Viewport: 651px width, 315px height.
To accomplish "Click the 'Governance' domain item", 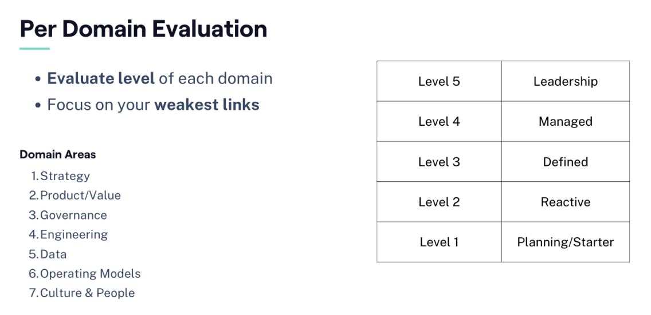I will [73, 215].
